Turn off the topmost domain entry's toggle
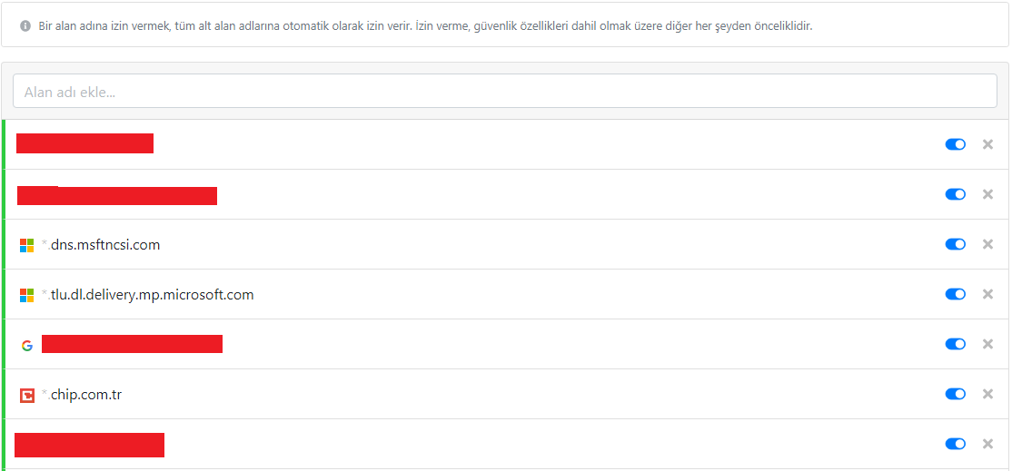The image size is (1012, 471). (955, 144)
